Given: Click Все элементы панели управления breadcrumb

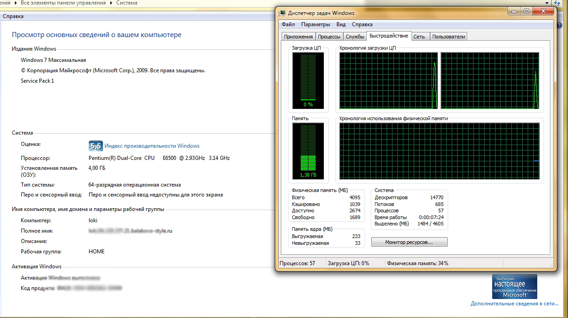Looking at the screenshot, I should pos(63,3).
